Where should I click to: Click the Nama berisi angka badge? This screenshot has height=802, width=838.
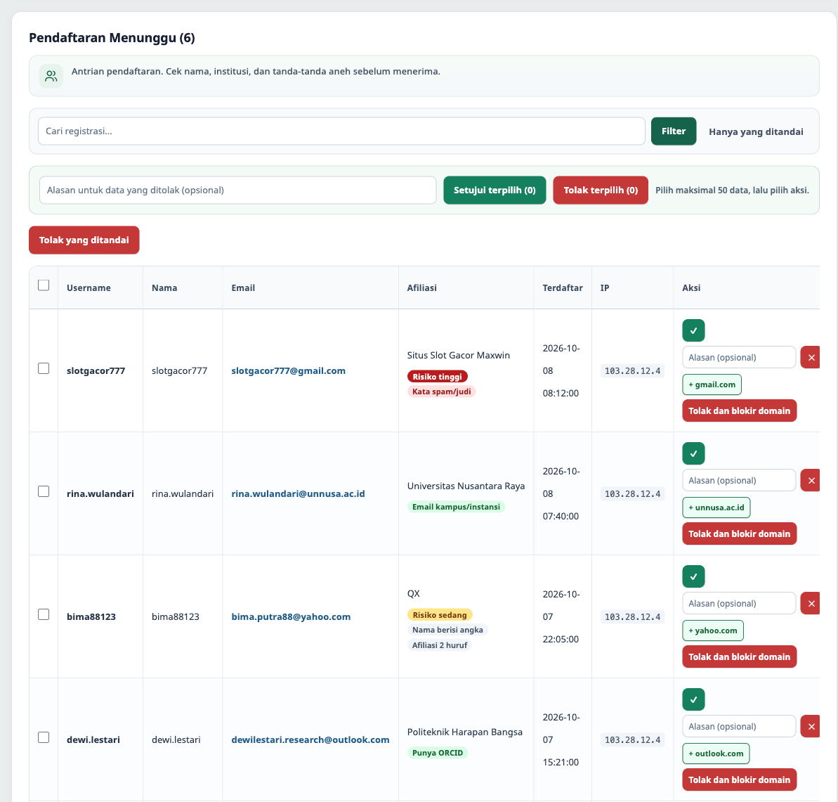pos(447,630)
